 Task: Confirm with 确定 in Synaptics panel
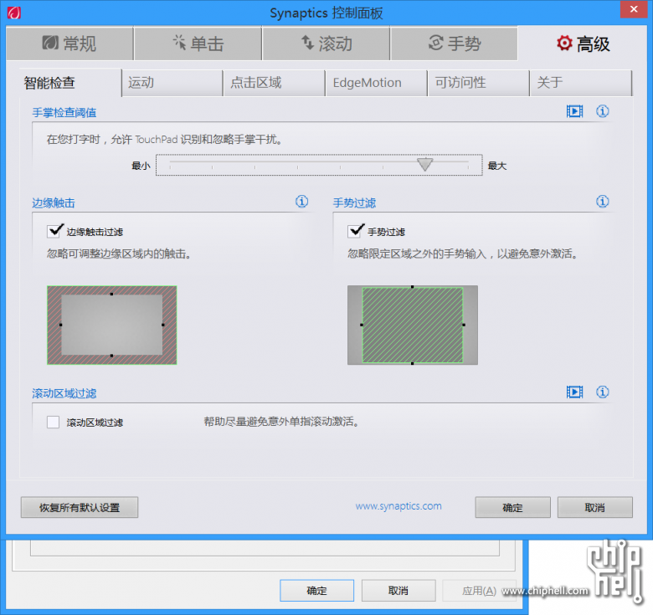(512, 507)
